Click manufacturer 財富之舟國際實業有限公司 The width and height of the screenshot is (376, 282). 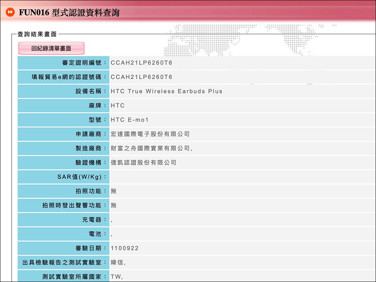[x=151, y=149]
